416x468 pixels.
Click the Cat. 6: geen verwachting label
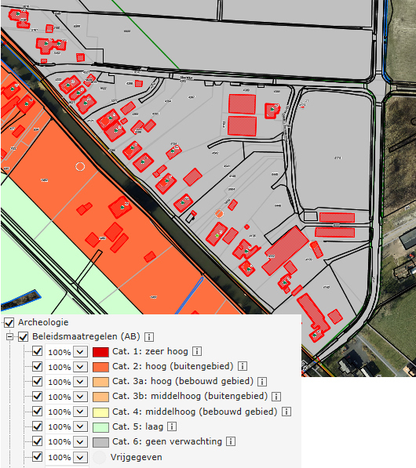(167, 441)
